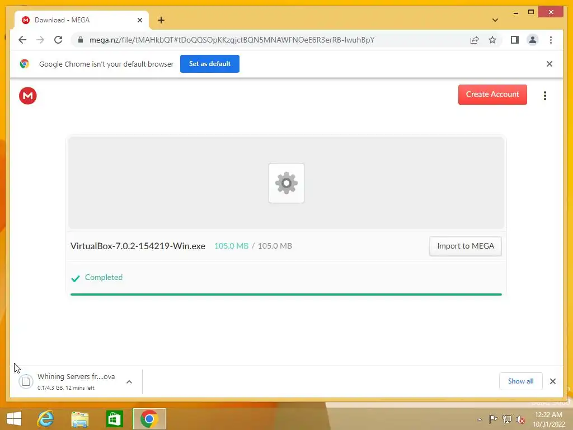Click the green Completed checkmark
The width and height of the screenshot is (573, 430).
(76, 279)
